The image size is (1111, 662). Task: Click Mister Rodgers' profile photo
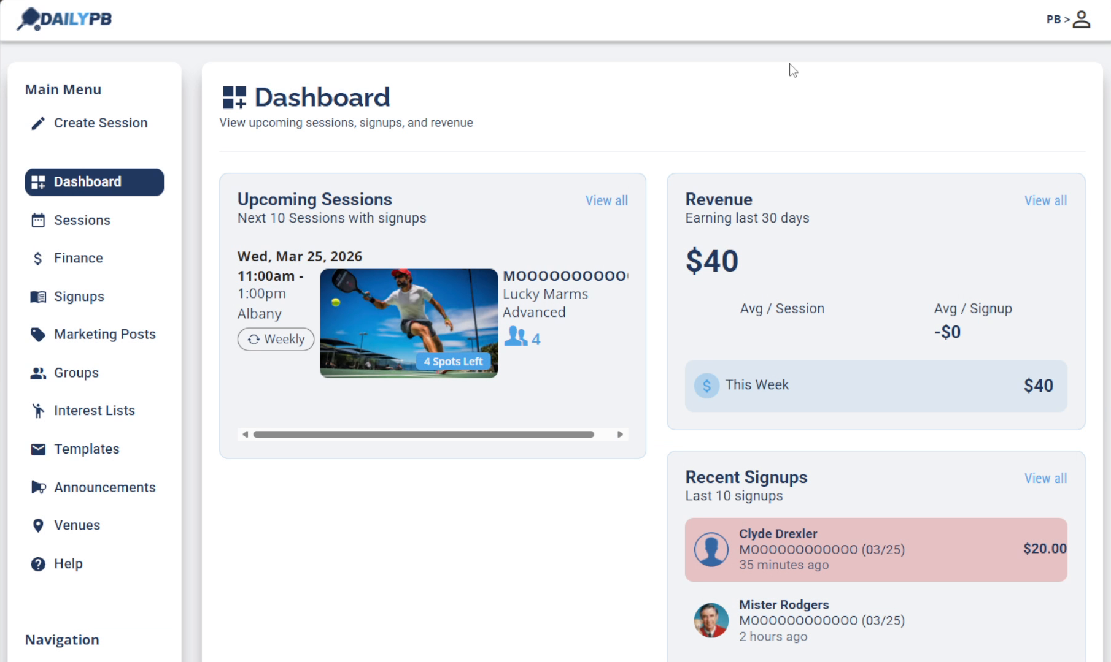coord(711,620)
